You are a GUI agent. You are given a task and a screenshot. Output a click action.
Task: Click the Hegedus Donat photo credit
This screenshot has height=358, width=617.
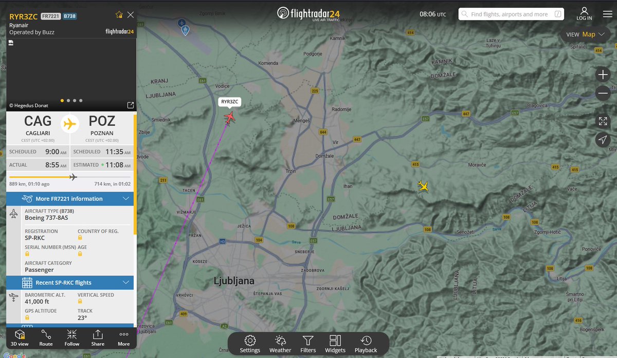coord(29,106)
